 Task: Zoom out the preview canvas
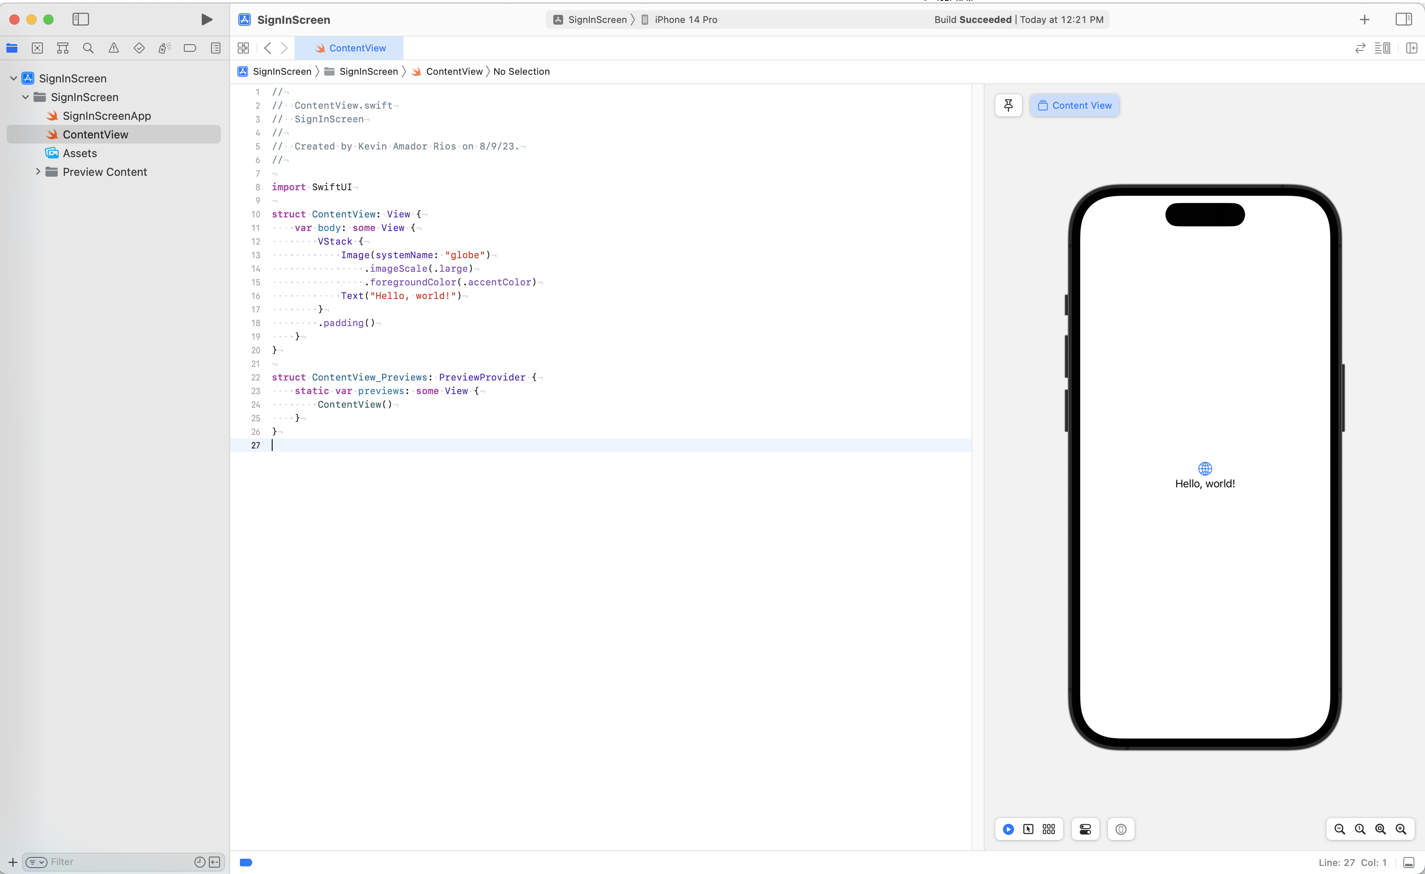(x=1339, y=829)
